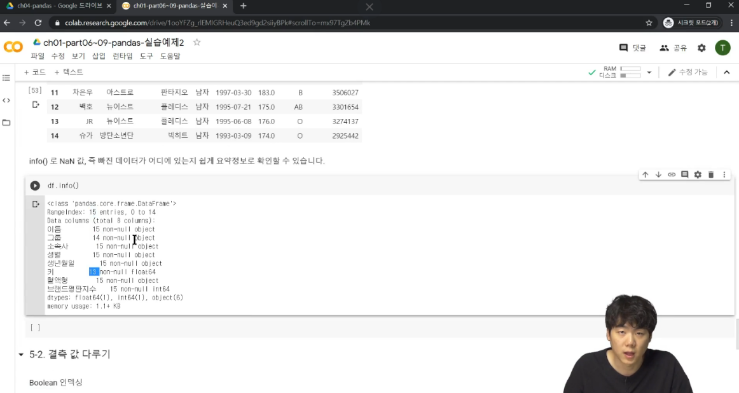Screen dimensions: 739x393
Task: Open notebook settings gear in header
Action: (x=701, y=48)
